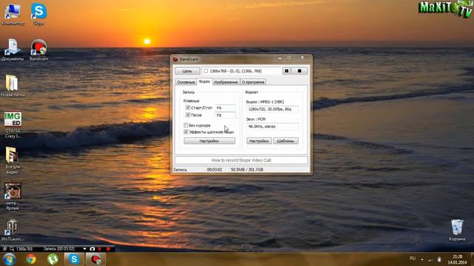Click the 48.0KHz stereo sound field
The image size is (474, 266).
[273, 126]
